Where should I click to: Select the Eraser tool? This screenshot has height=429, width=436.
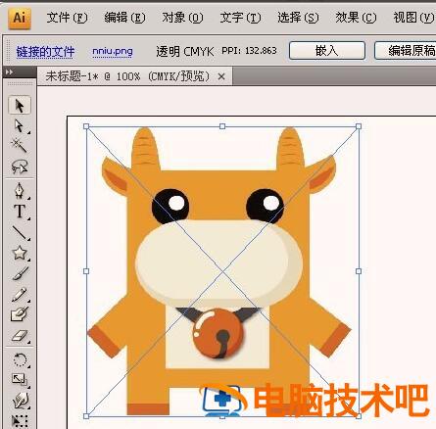(20, 335)
